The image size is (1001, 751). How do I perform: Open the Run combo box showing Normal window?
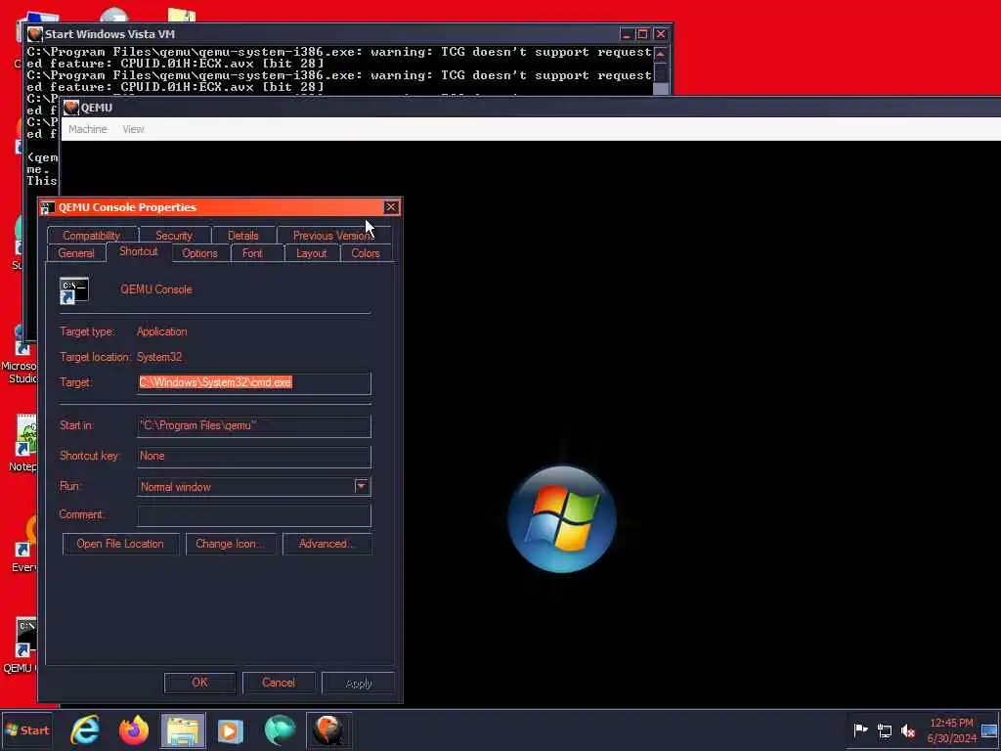point(253,487)
